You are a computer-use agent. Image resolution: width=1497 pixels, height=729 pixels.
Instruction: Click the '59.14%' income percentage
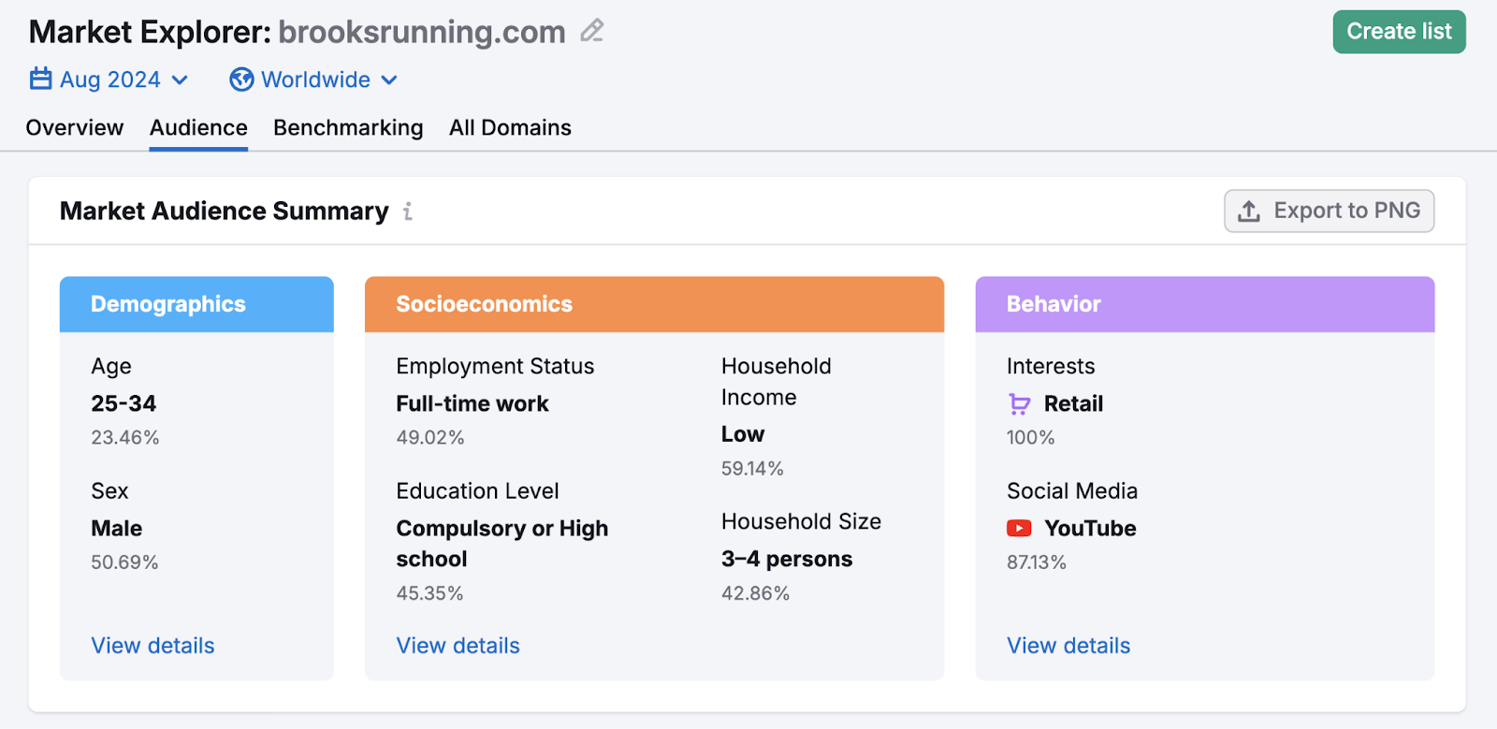pyautogui.click(x=752, y=469)
